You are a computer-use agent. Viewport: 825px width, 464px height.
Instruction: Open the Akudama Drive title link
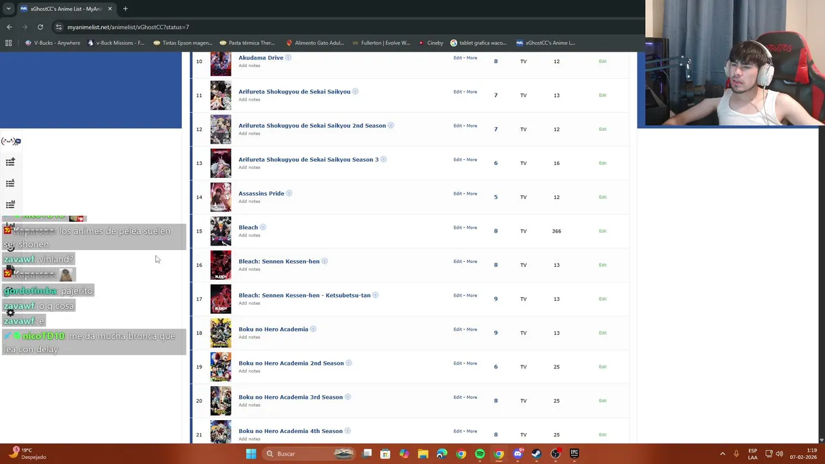(x=261, y=58)
